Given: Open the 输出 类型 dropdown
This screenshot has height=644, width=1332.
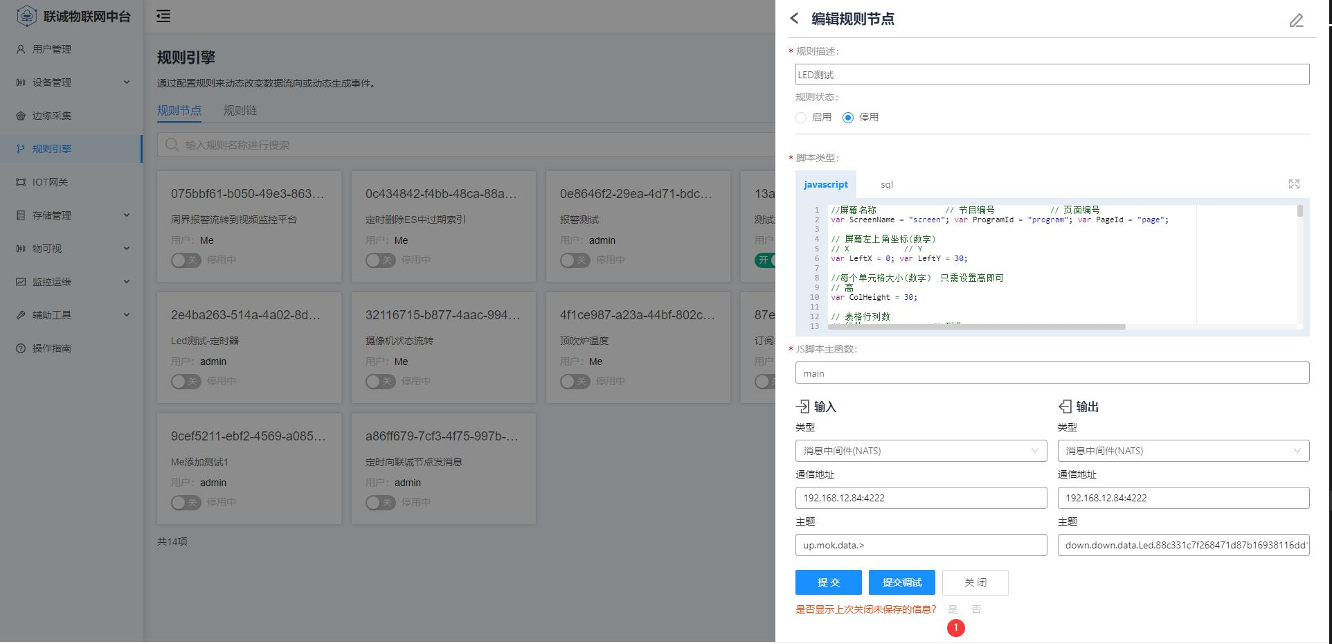Looking at the screenshot, I should (1183, 451).
